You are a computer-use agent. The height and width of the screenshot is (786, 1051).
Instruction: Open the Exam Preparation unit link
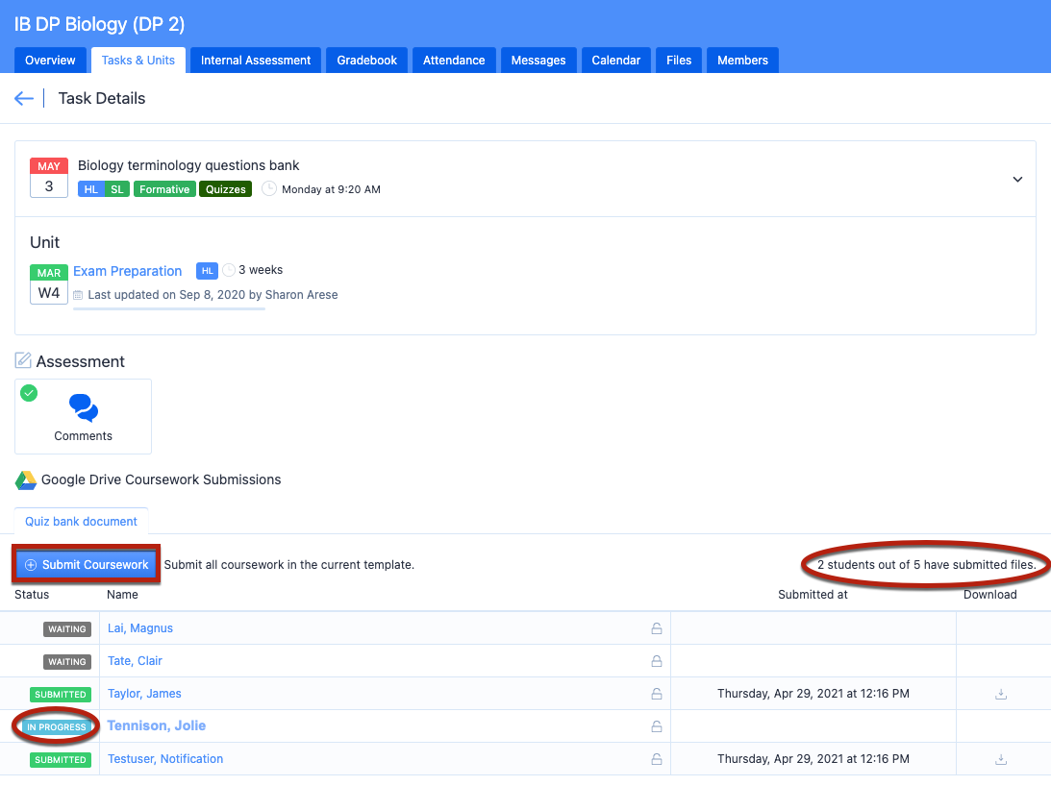(128, 271)
